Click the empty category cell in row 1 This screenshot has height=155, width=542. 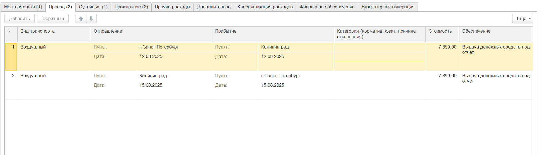[379, 47]
